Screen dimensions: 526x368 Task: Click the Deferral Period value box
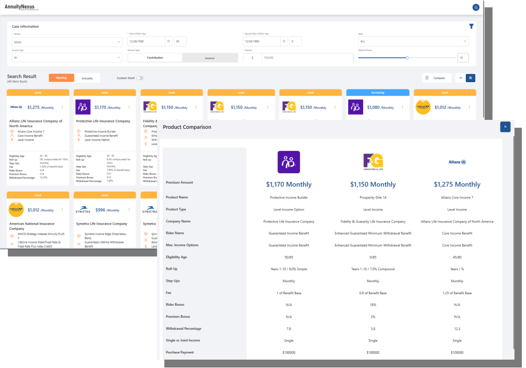(463, 58)
